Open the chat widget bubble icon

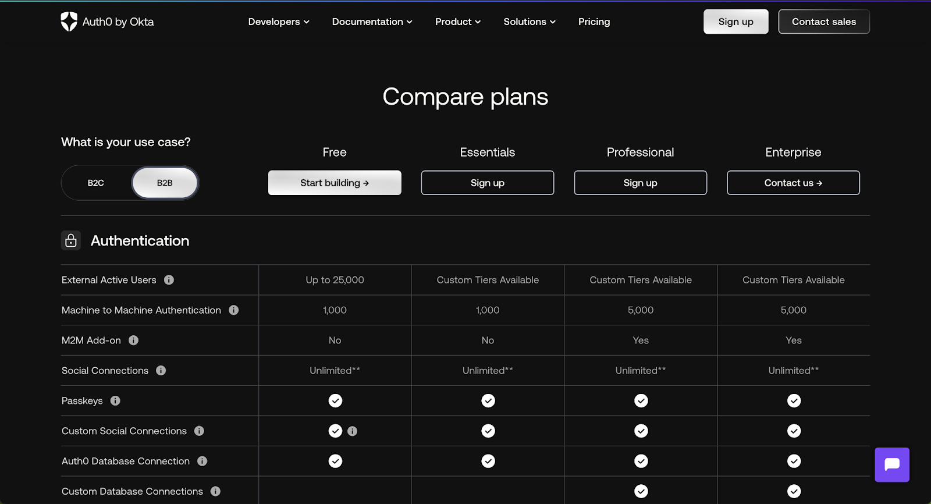(892, 464)
